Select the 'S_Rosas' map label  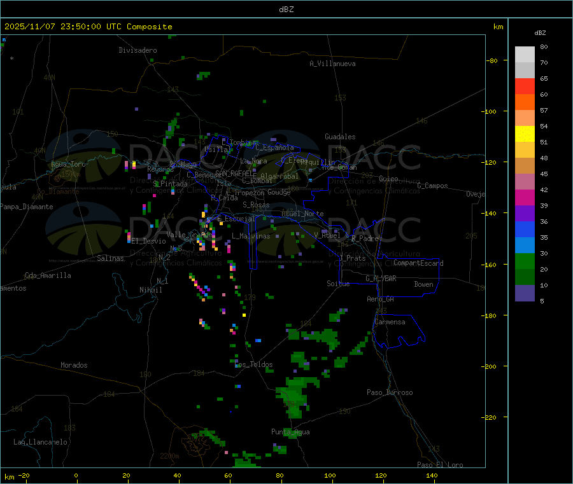[x=256, y=205]
